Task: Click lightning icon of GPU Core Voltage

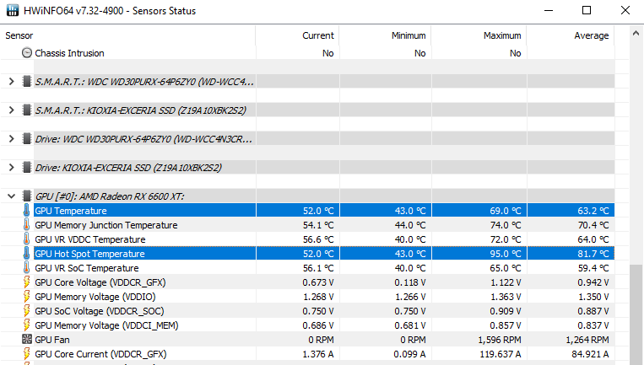Action: (x=27, y=282)
